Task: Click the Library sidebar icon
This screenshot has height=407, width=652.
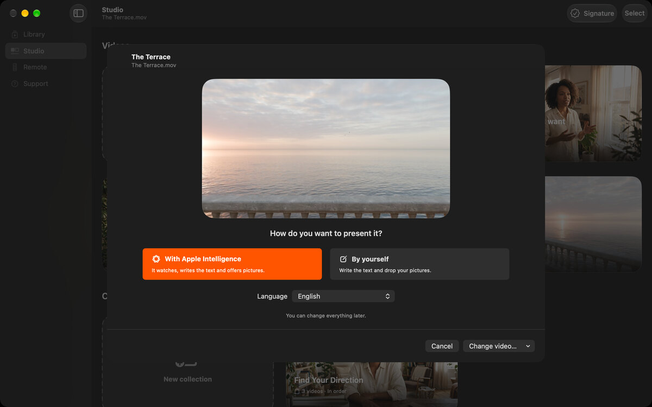Action: coord(15,34)
